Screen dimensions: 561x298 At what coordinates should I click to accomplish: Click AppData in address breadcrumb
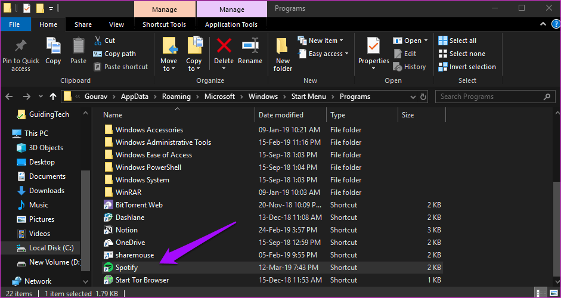[135, 97]
